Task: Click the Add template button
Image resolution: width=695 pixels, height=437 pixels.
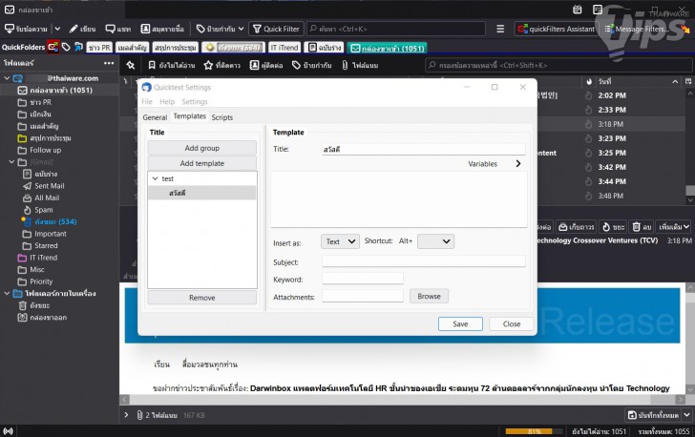Action: tap(202, 163)
